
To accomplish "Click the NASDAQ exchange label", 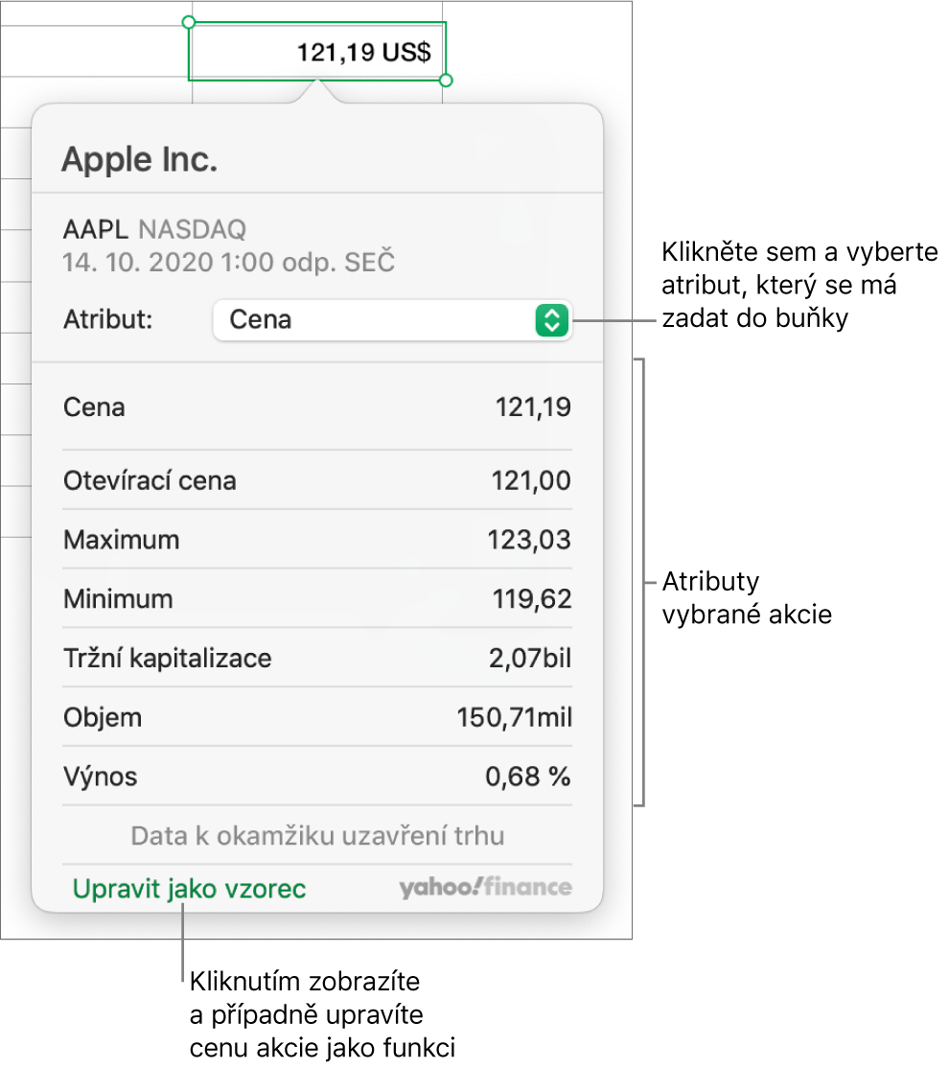I will [x=193, y=230].
